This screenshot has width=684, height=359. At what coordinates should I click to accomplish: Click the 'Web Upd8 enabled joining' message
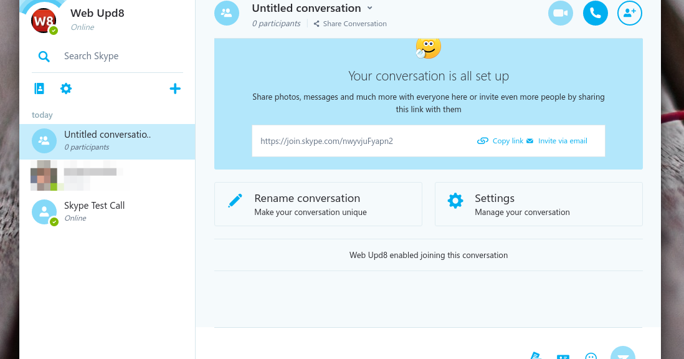(429, 255)
